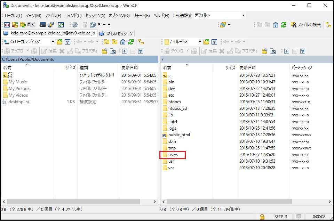Click remote panel home directory icon
The height and width of the screenshot is (221, 334).
coord(276,25)
